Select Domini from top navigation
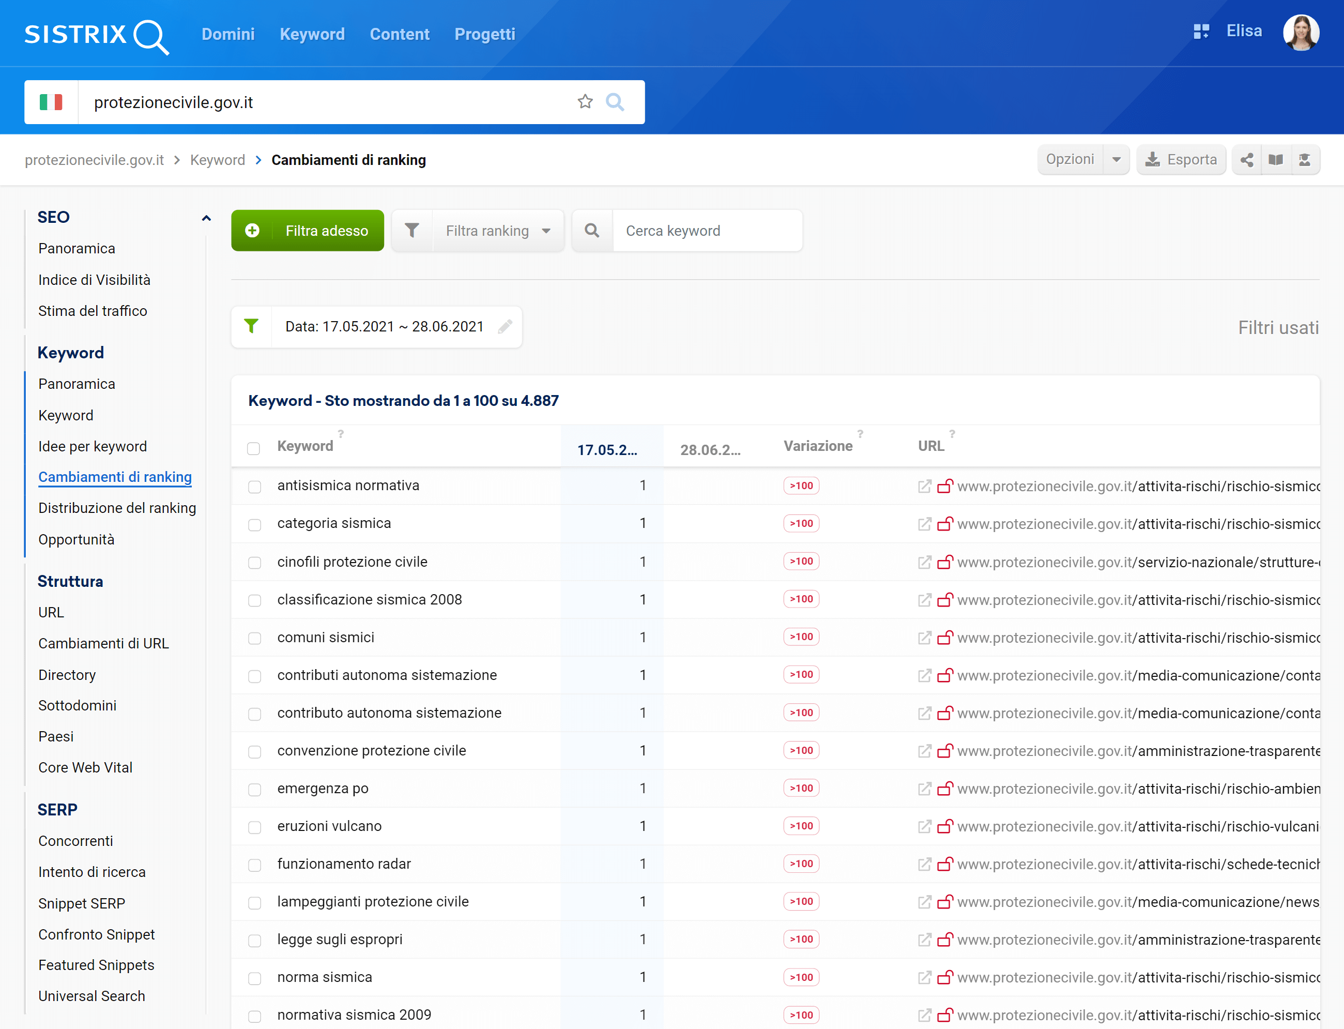Image resolution: width=1344 pixels, height=1029 pixels. (228, 34)
